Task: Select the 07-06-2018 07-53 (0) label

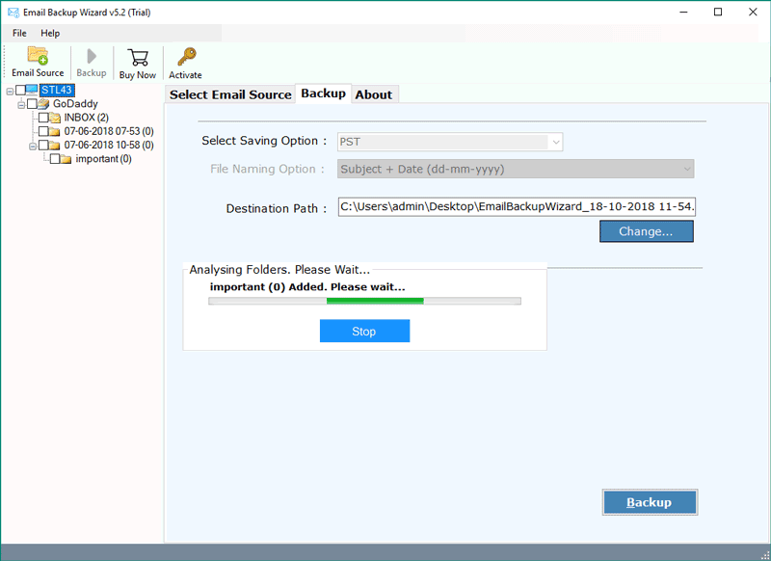Action: [x=109, y=131]
